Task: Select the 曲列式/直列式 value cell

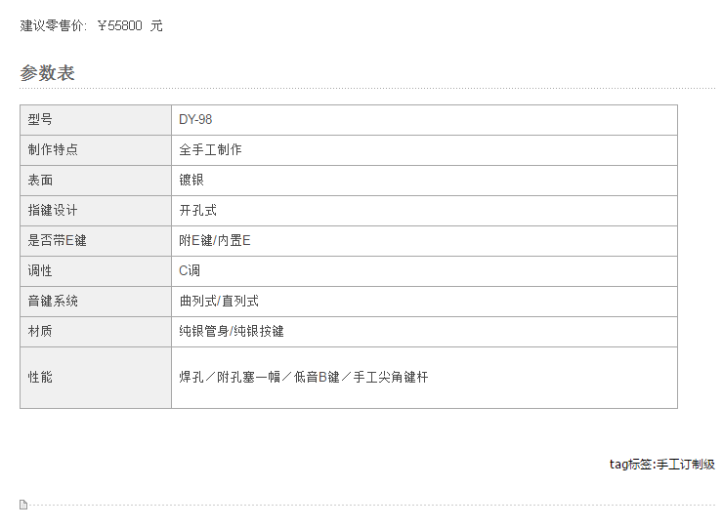Action: 424,302
